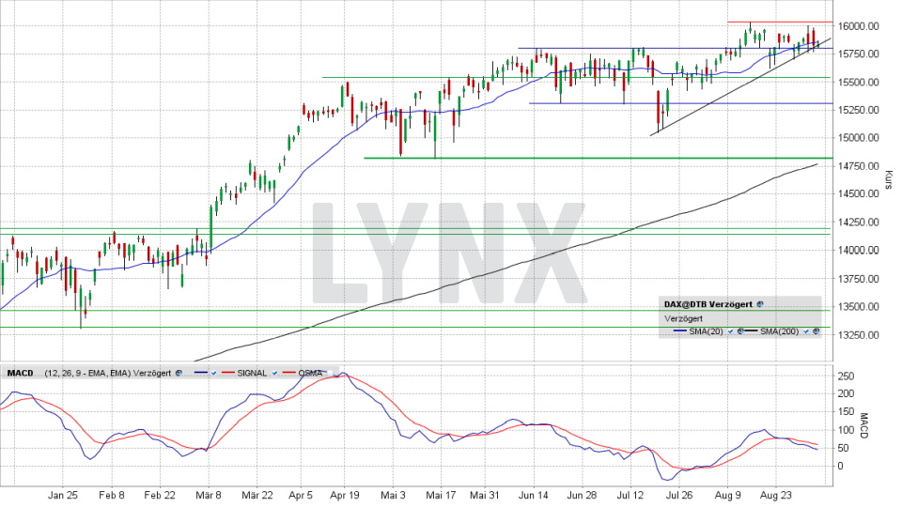Click the 14500.00 price axis label

[858, 194]
